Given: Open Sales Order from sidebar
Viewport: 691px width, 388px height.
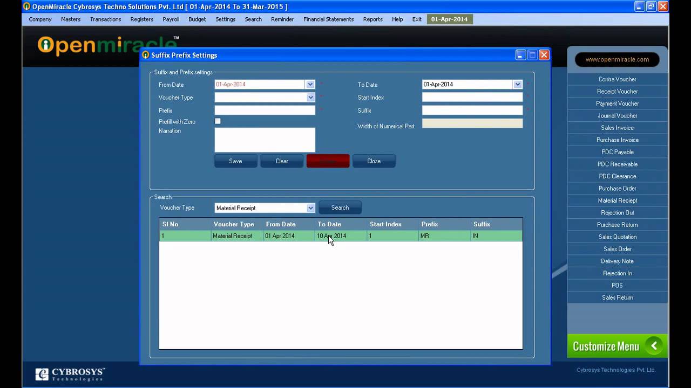Looking at the screenshot, I should pos(617,249).
